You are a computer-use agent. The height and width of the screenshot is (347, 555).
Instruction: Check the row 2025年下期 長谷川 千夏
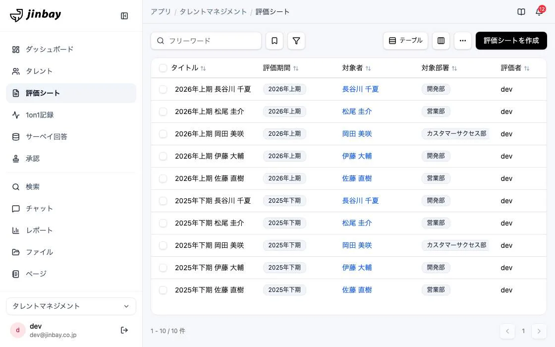tap(163, 201)
